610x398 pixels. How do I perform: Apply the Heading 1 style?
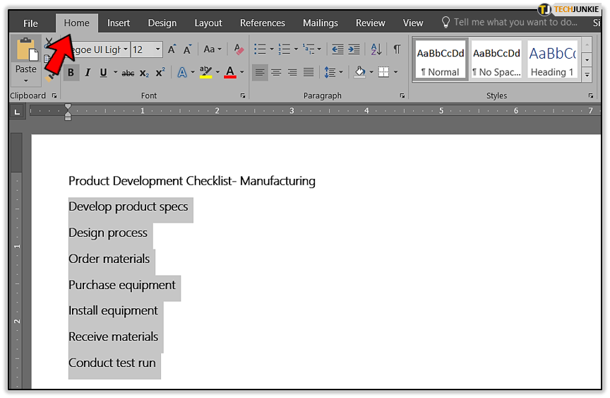coord(552,59)
